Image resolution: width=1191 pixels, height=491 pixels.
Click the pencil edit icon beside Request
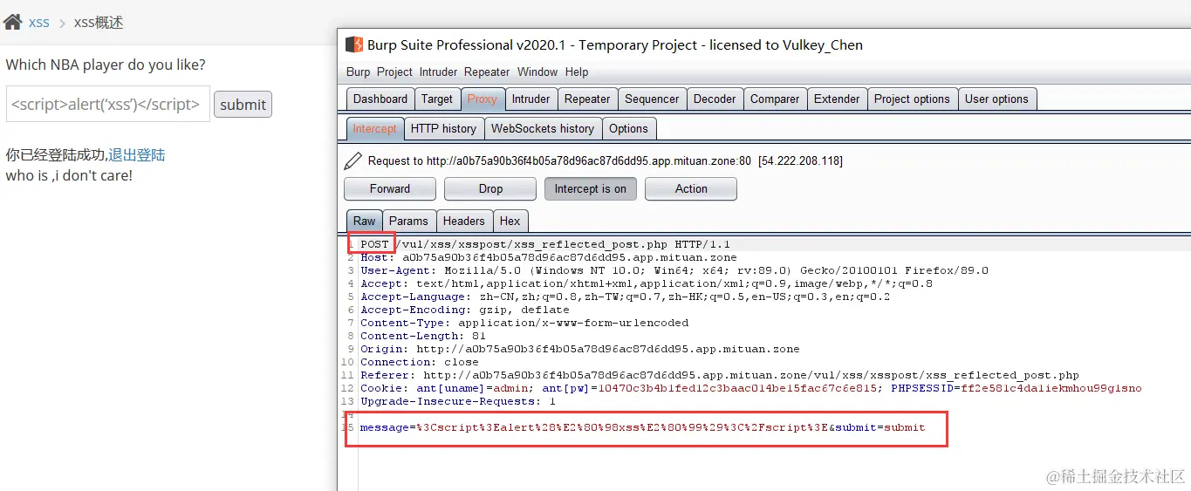pos(353,160)
